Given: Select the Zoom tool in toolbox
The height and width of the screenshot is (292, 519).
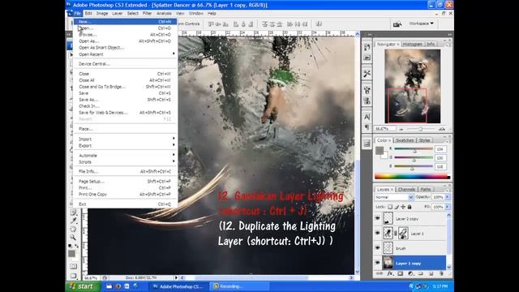Looking at the screenshot, I should (x=73, y=237).
